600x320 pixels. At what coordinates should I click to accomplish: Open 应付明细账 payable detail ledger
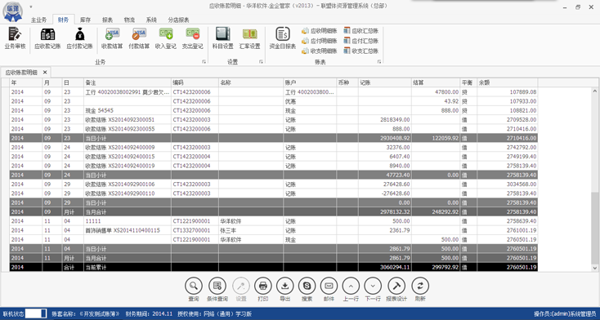pos(320,41)
